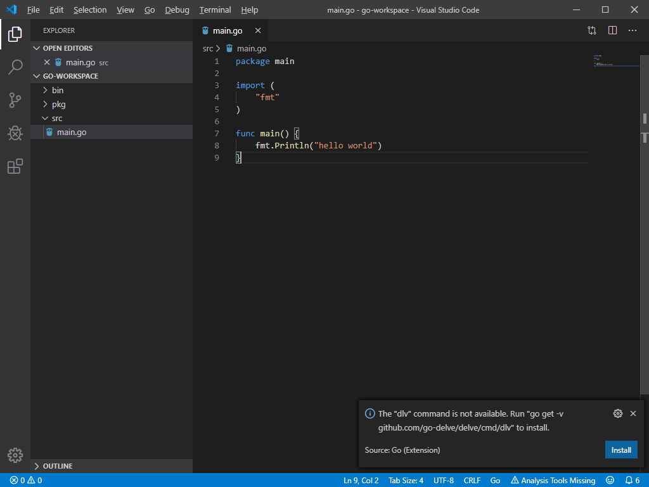Open the Debug menu
Viewport: 649px width, 487px height.
point(177,10)
